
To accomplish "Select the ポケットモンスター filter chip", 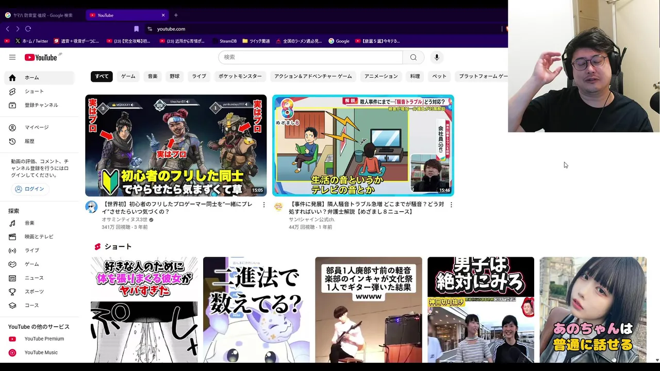I will (x=240, y=76).
